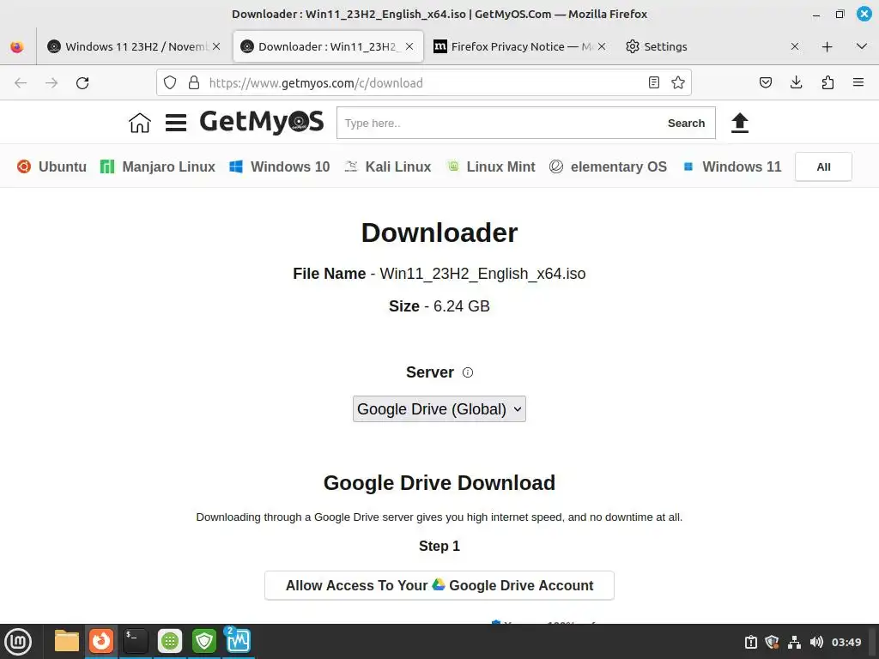Open the Manjaro Linux category
Image resolution: width=879 pixels, height=659 pixels.
pos(158,166)
